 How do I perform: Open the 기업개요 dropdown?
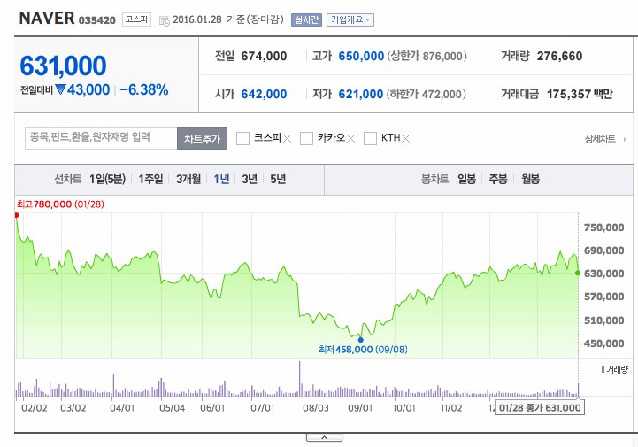(350, 19)
